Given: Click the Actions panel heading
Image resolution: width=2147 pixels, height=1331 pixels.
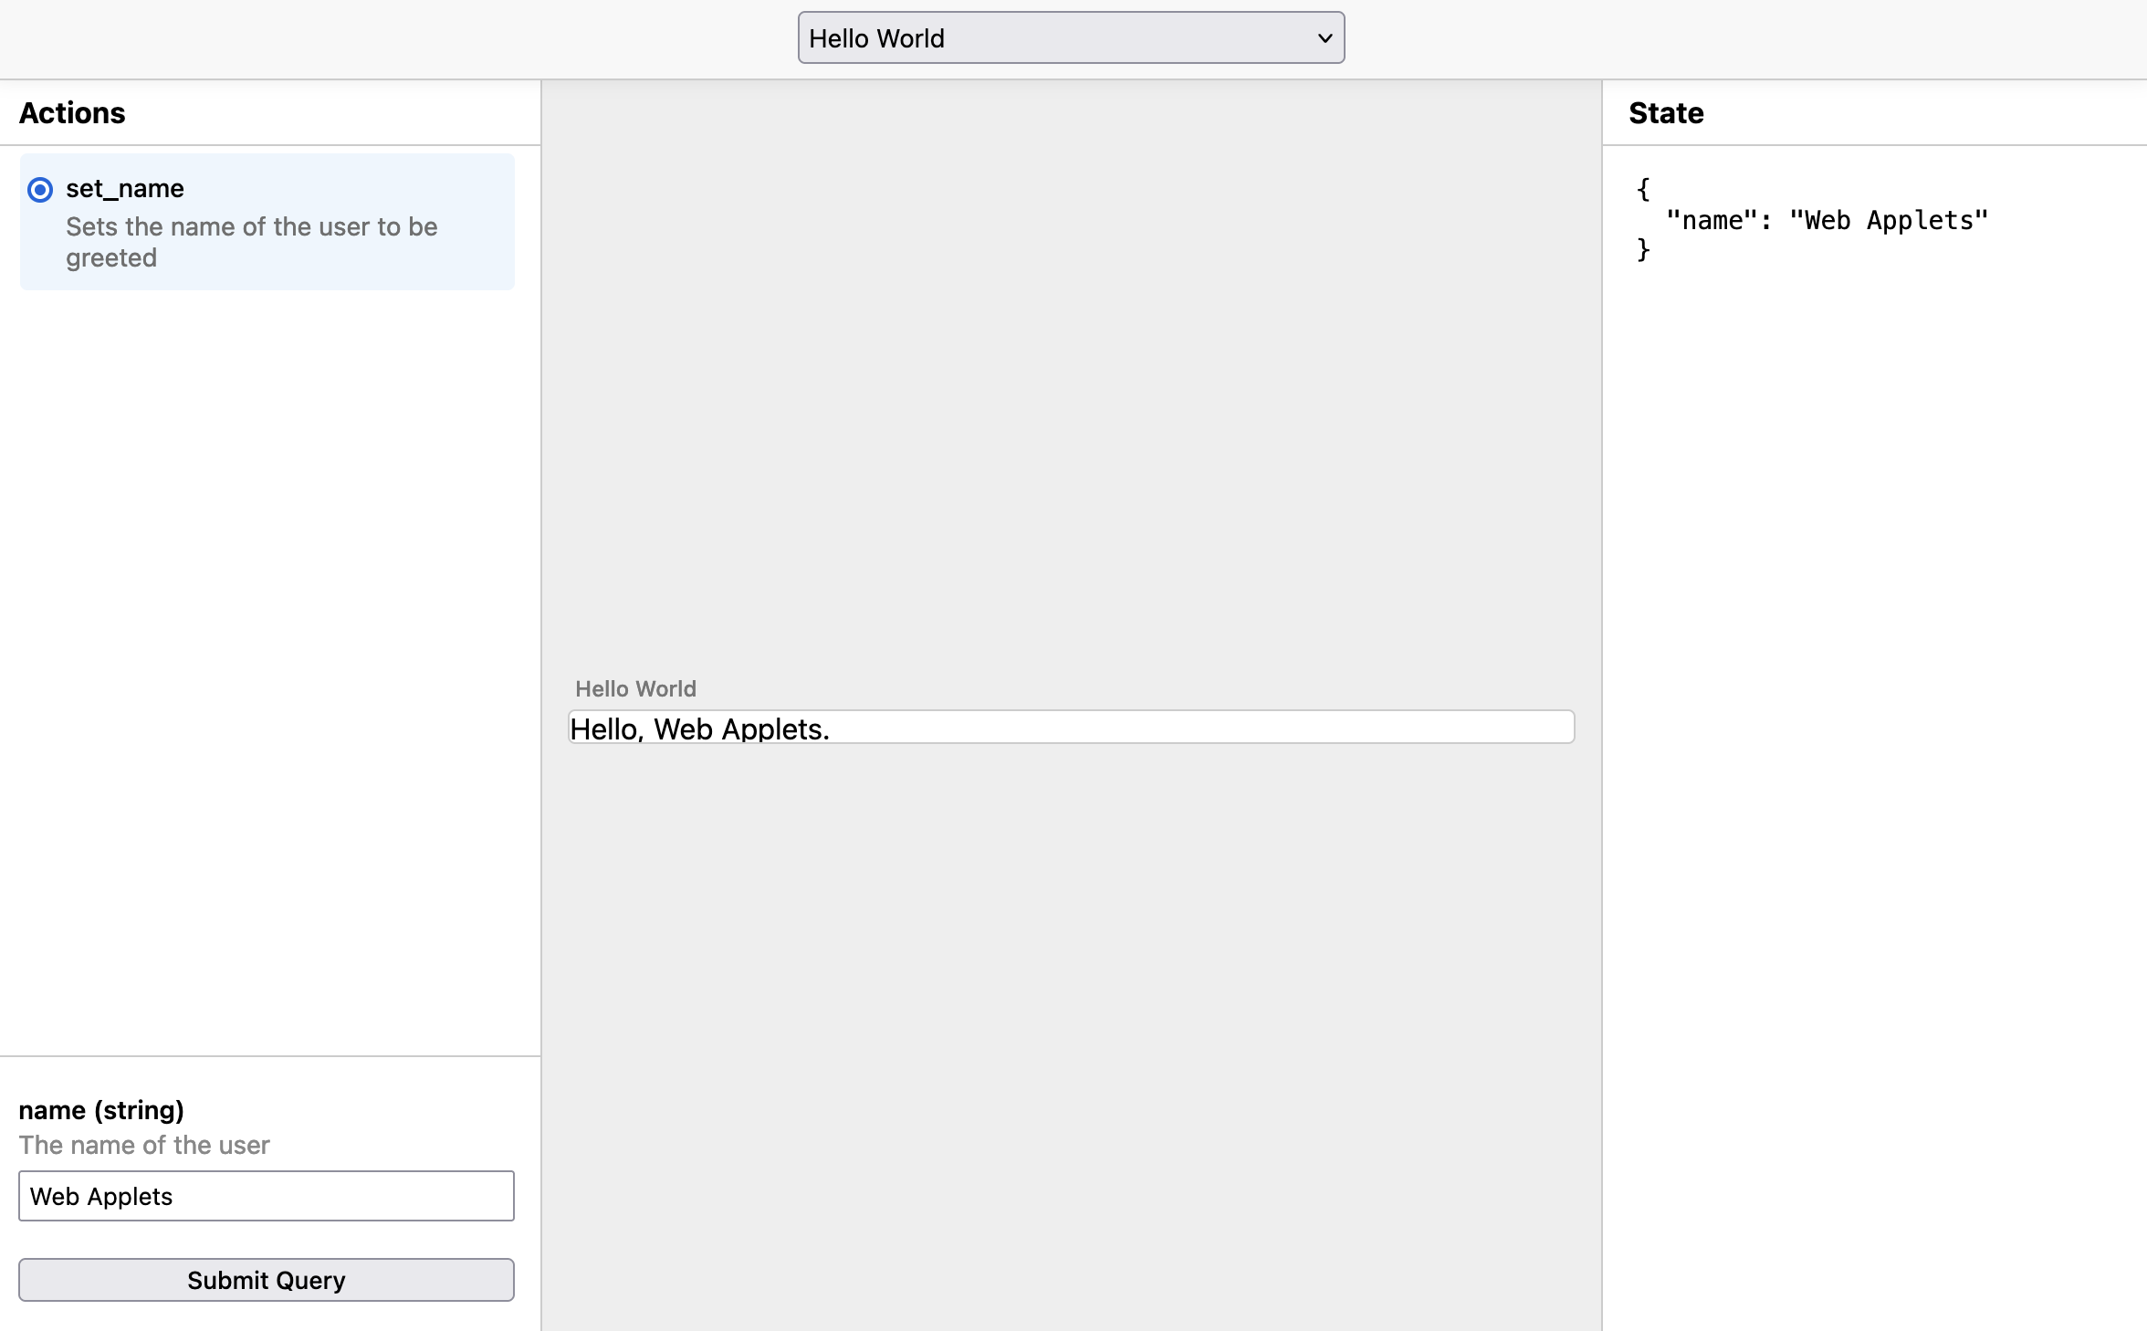Looking at the screenshot, I should [x=72, y=113].
